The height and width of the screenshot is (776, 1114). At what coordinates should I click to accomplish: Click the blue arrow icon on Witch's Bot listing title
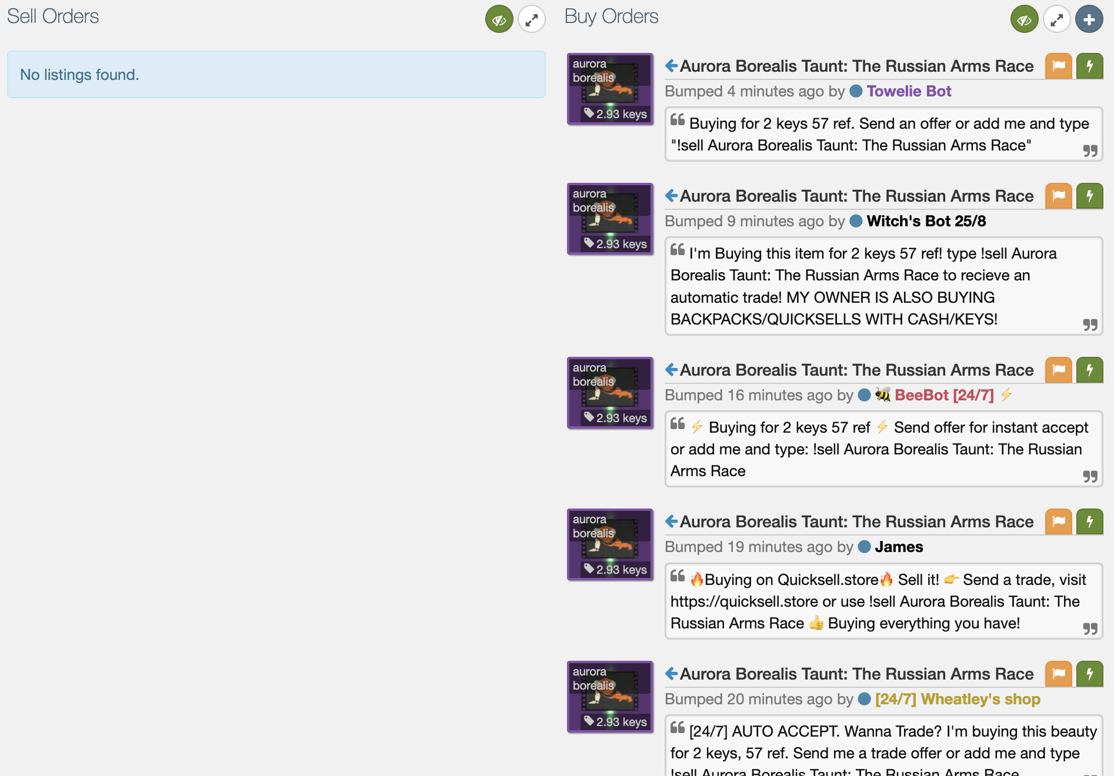[672, 196]
